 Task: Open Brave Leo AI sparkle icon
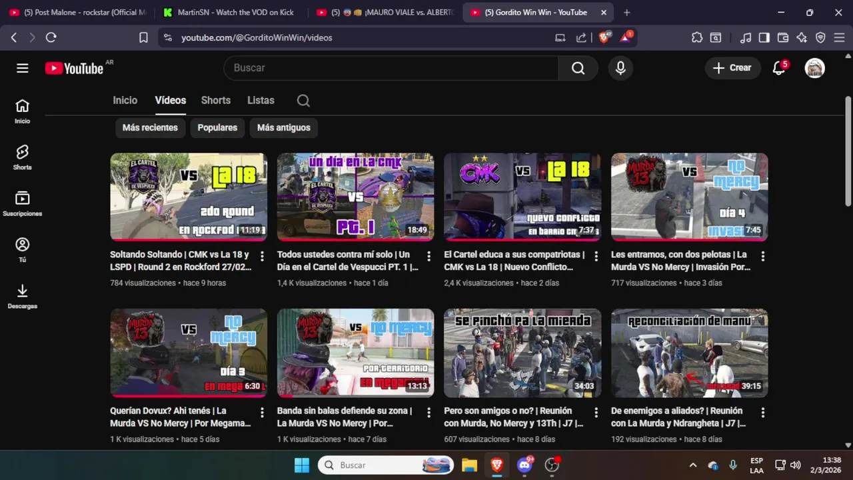coord(802,37)
